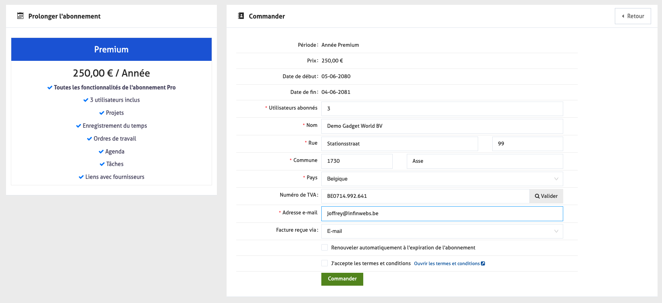Accept the terms and conditions checkbox
Image resolution: width=662 pixels, height=303 pixels.
[325, 263]
